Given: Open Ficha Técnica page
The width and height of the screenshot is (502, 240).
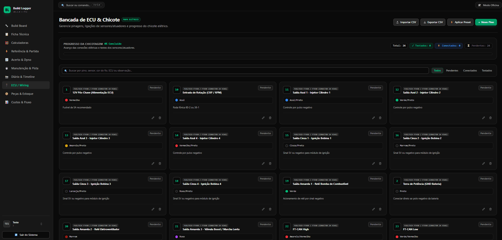Looking at the screenshot, I should coord(26,34).
